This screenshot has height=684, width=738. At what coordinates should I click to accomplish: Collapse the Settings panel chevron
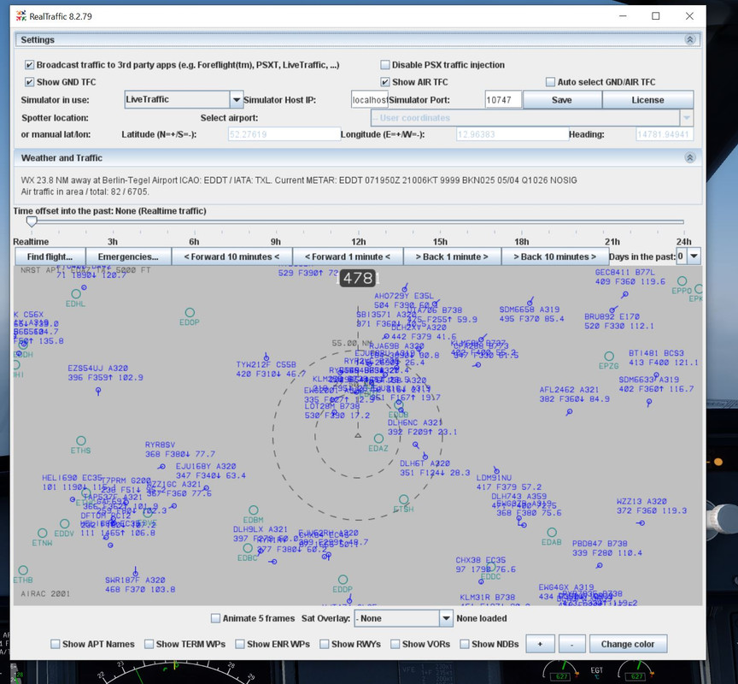tap(689, 39)
